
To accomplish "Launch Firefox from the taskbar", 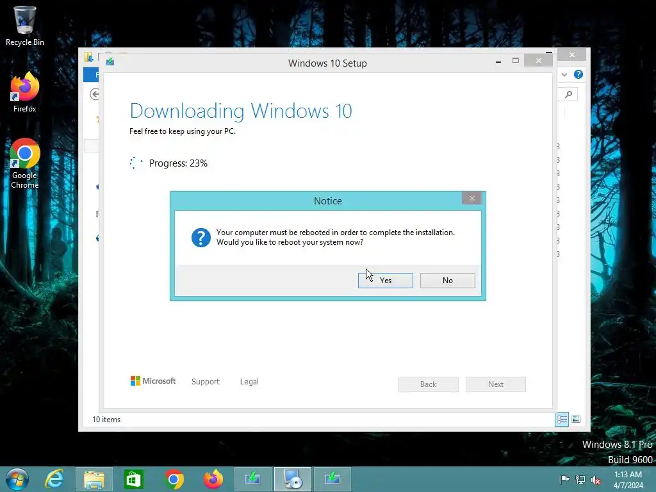I will [x=213, y=479].
